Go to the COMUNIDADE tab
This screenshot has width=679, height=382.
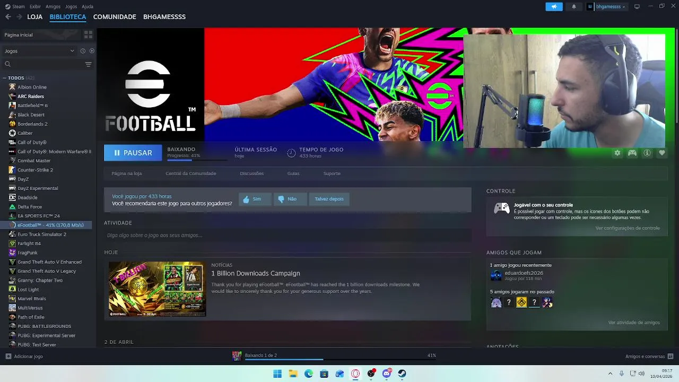pos(115,16)
